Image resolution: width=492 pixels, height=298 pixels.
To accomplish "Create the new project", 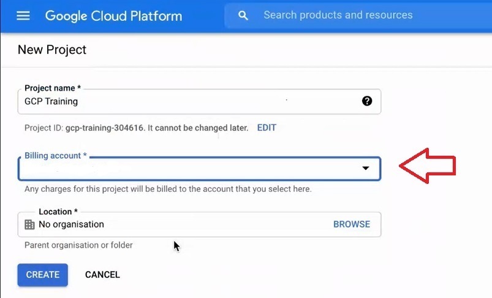I will click(x=43, y=275).
